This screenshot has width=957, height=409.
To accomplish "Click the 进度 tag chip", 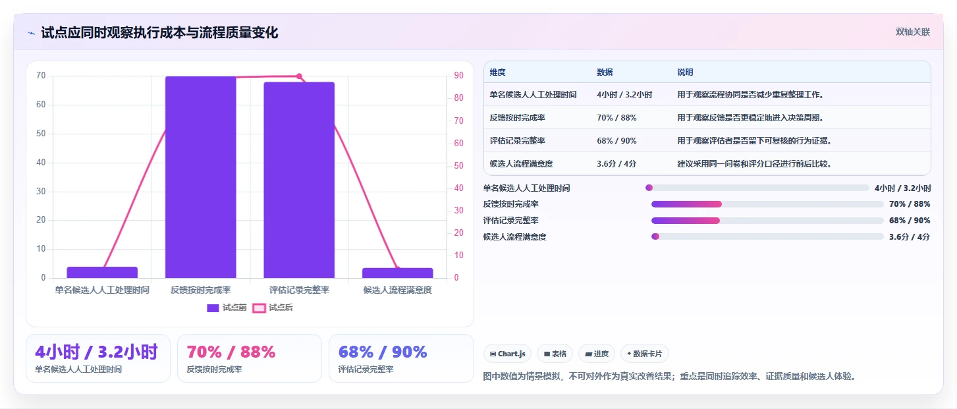I will click(x=597, y=354).
